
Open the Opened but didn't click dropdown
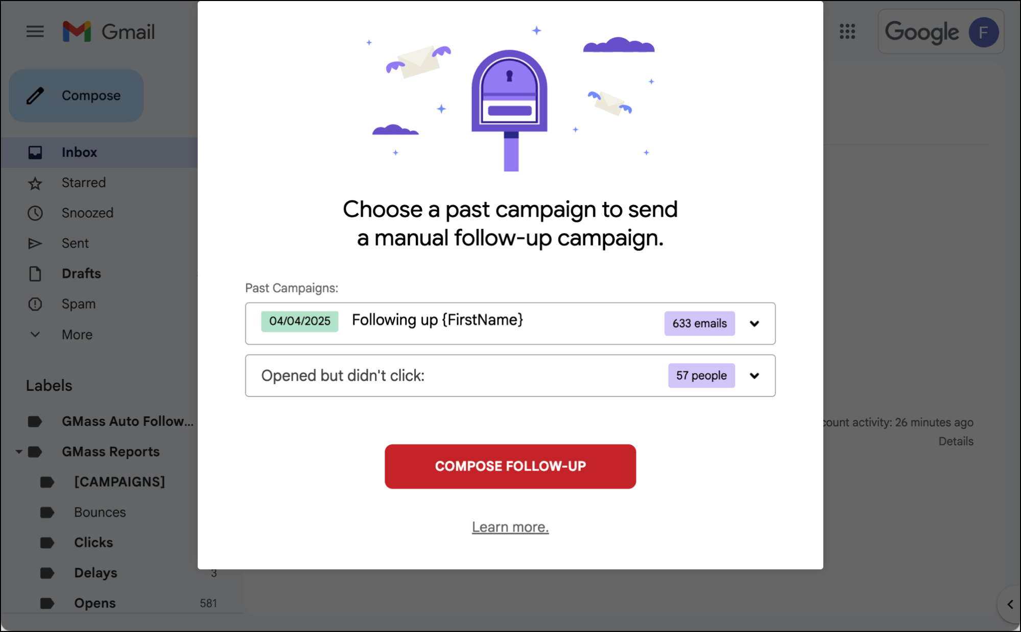point(510,376)
